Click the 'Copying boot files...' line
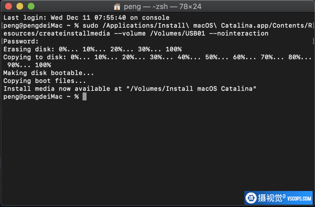 pos(45,81)
